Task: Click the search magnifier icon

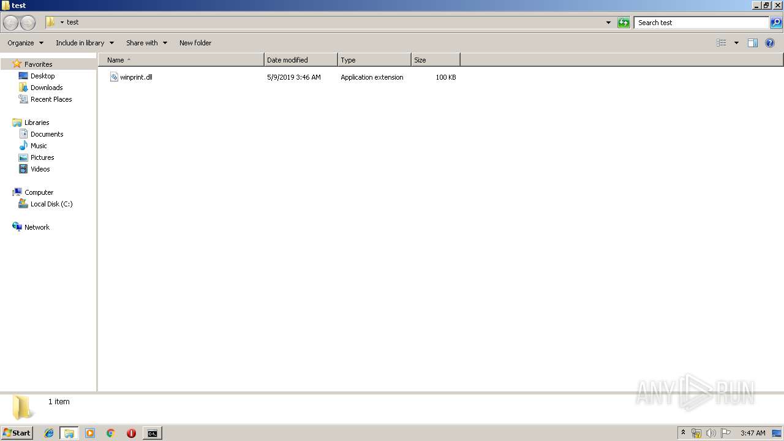Action: 776,23
